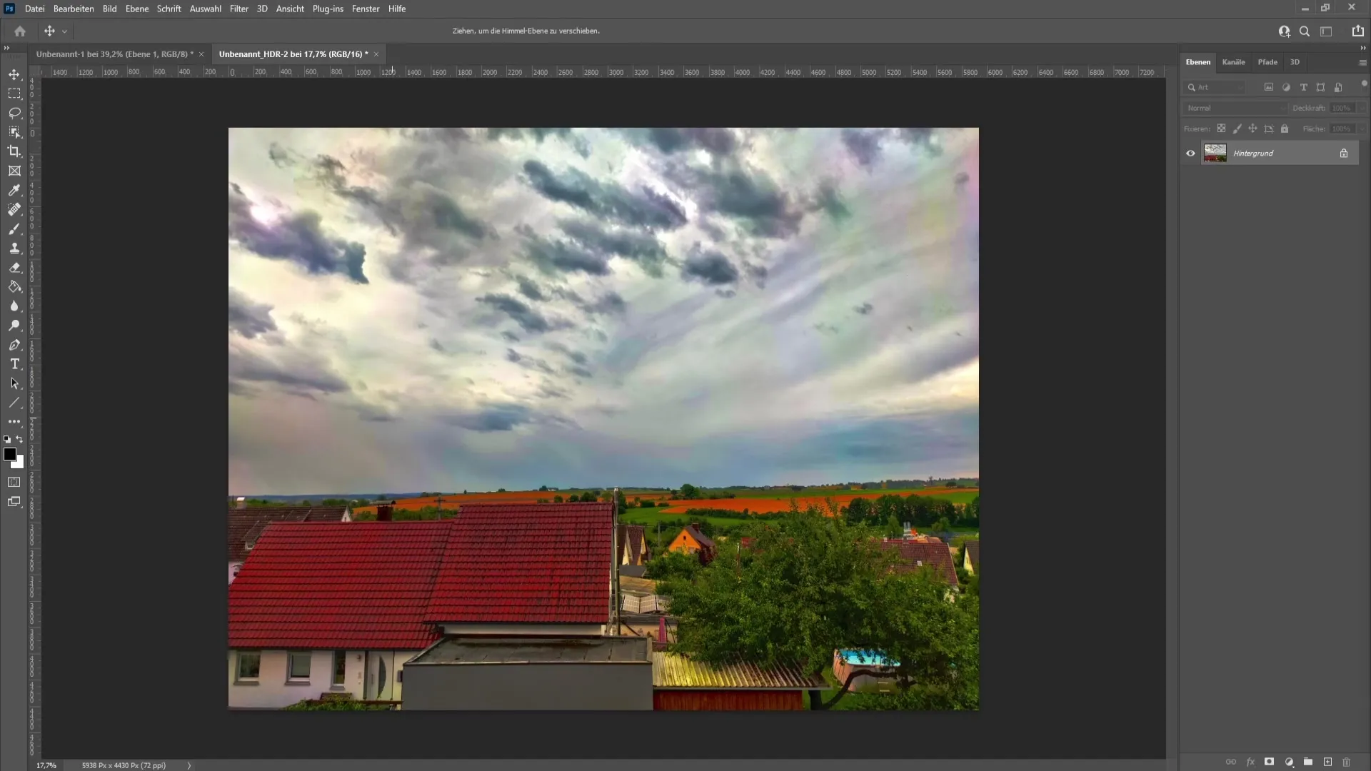The width and height of the screenshot is (1371, 771).
Task: Open the Normal blend mode dropdown
Action: 1235,108
